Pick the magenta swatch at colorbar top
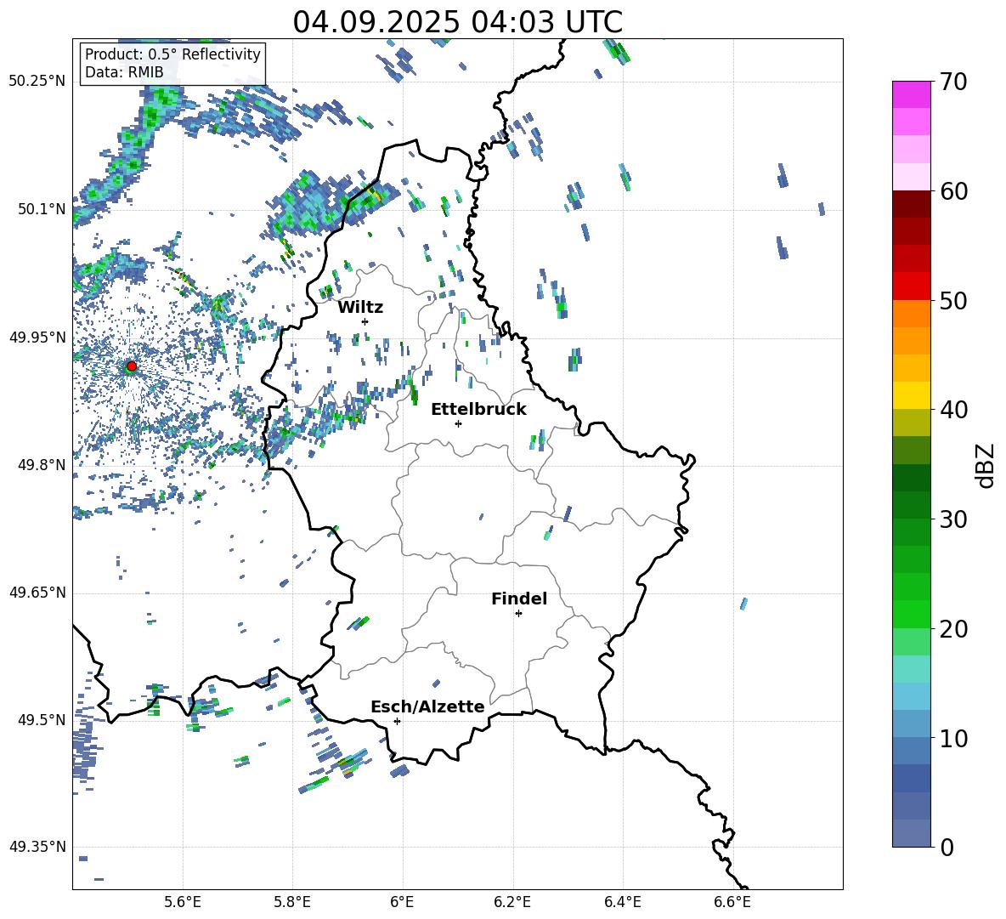Viewport: 1006px width, 919px height. click(912, 94)
